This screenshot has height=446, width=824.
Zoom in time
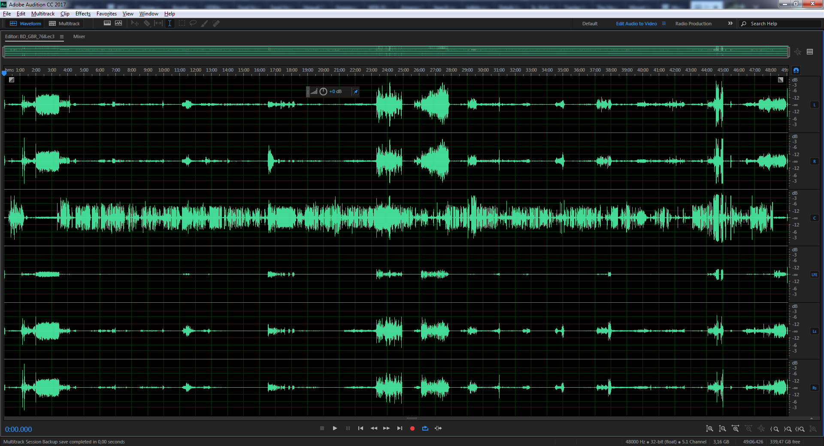tap(736, 429)
